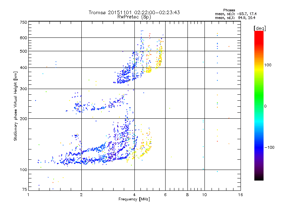Image resolution: width=283 pixels, height=212 pixels.
Task: Click the y-axis tick label '600'
Action: coord(23,38)
